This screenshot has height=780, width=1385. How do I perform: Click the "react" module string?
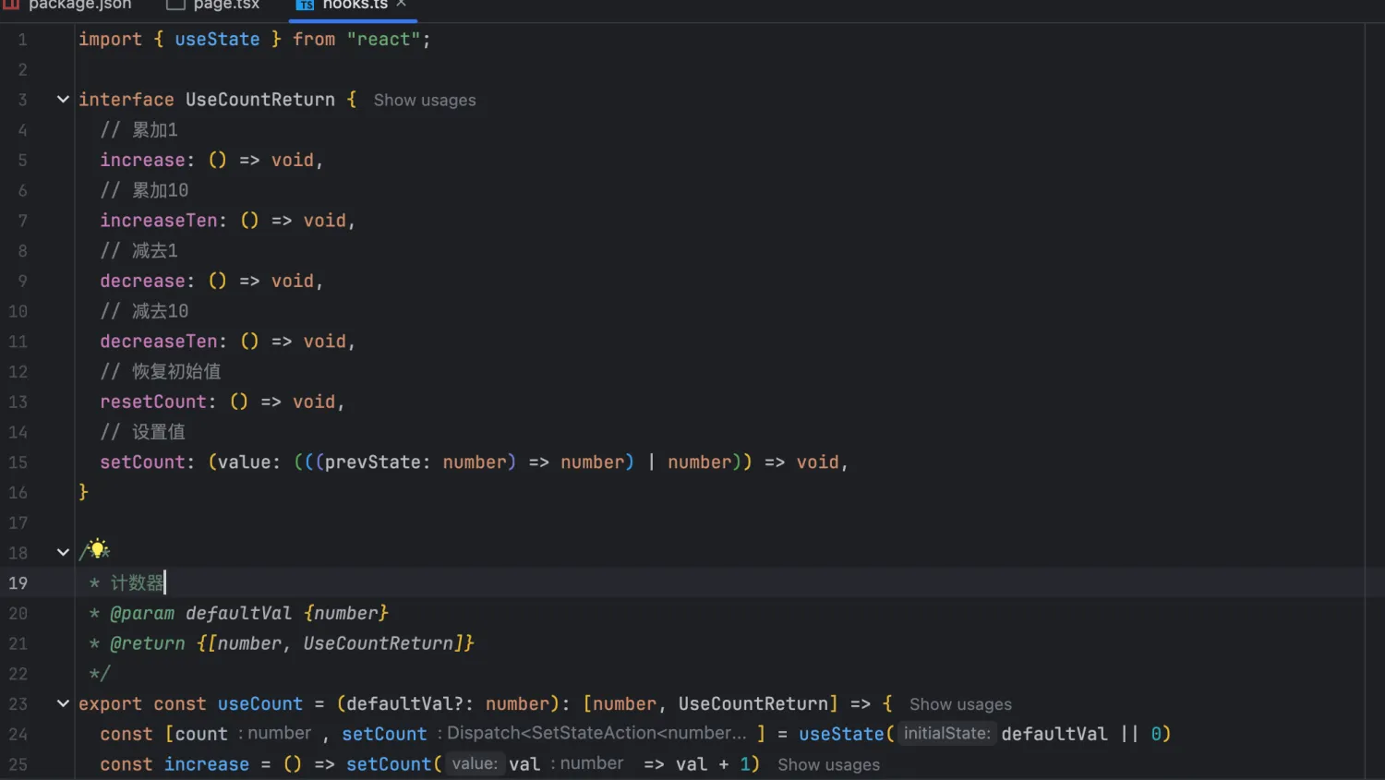[383, 40]
